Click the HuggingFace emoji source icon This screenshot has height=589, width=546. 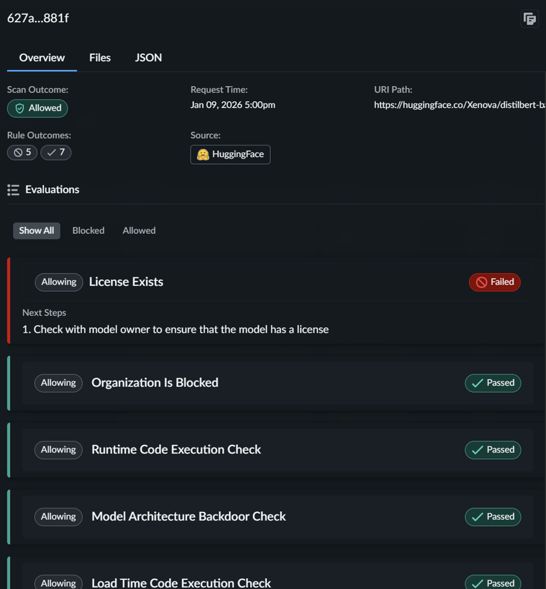click(203, 154)
